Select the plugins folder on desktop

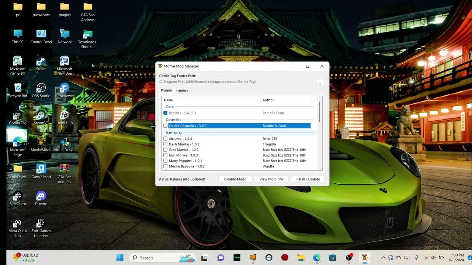[65, 9]
